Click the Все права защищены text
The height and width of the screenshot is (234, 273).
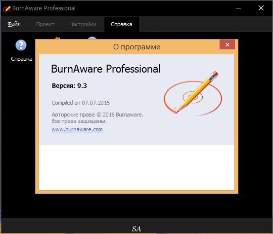click(79, 121)
